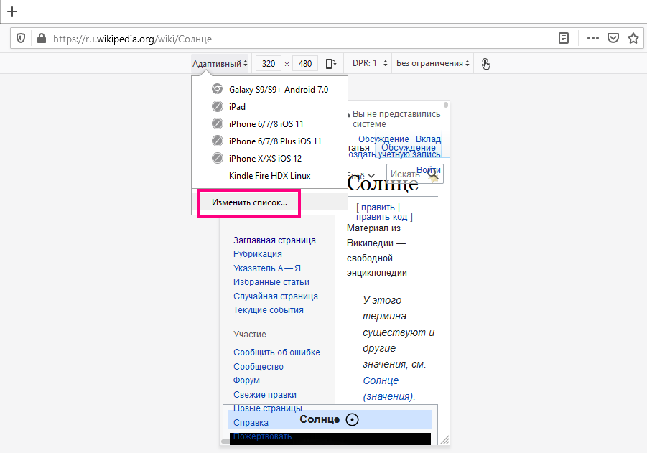Open Справка help link
Screen dimensions: 647x453
(251, 423)
